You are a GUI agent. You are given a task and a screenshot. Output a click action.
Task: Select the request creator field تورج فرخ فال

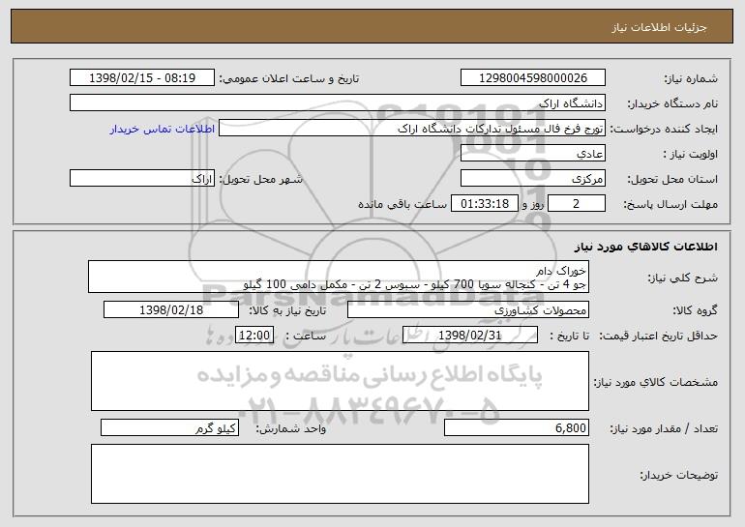pyautogui.click(x=412, y=129)
